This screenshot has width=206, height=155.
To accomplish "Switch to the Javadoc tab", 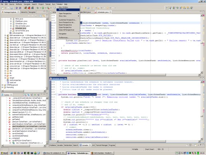I will point(60,145).
